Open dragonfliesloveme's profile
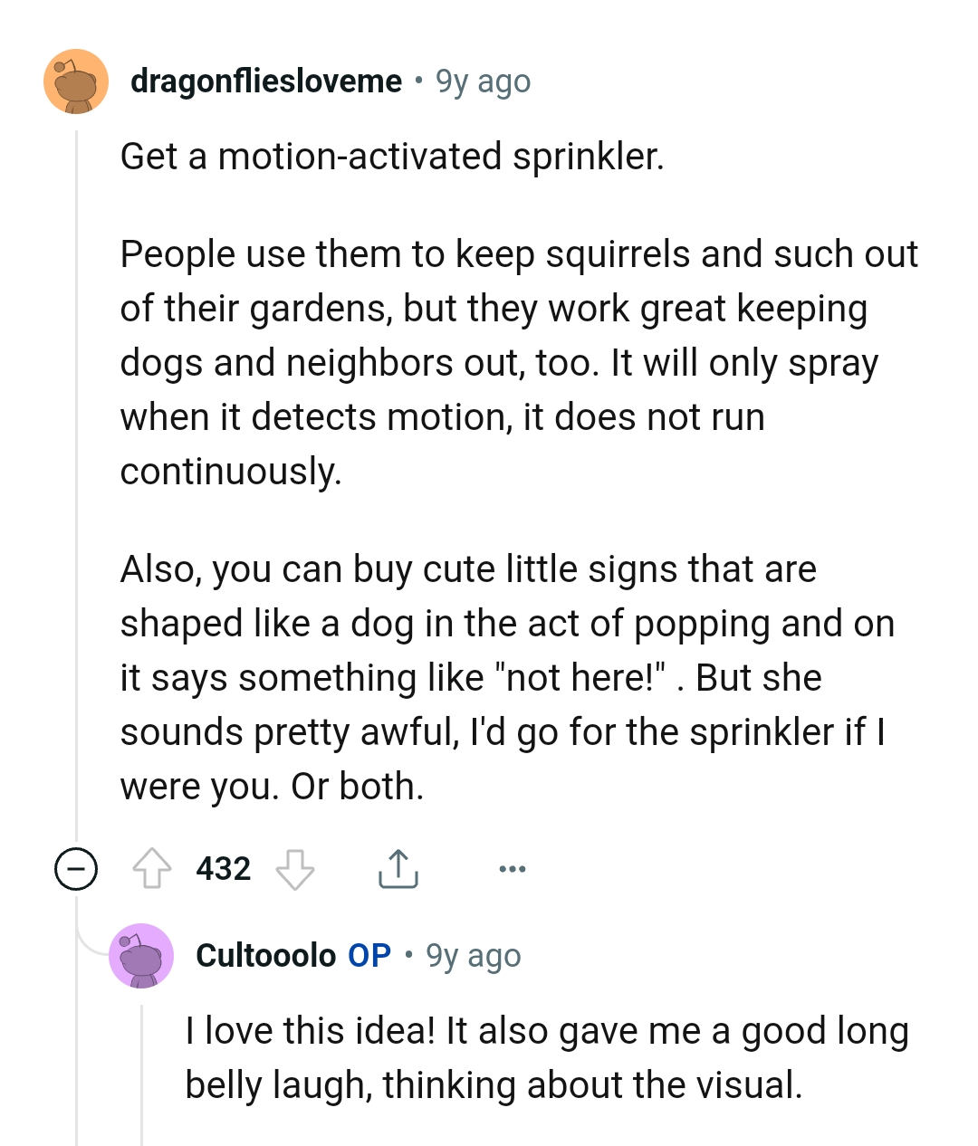Viewport: 978px width, 1146px height. 266,81
